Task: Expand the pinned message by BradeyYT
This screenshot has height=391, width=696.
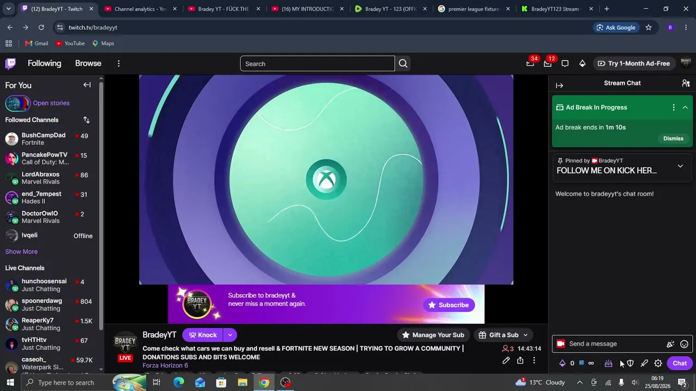Action: [x=680, y=166]
